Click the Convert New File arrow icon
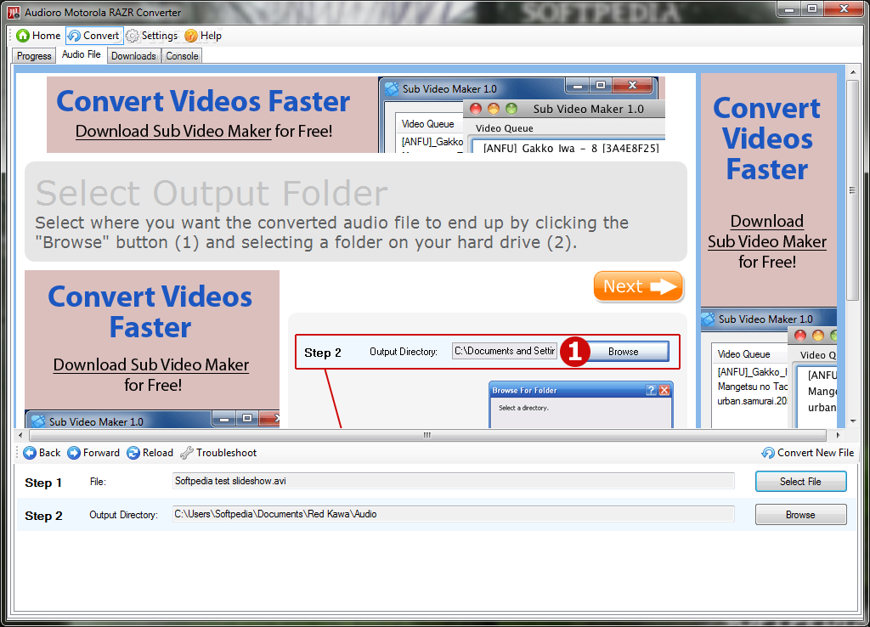Viewport: 870px width, 627px height. (768, 453)
